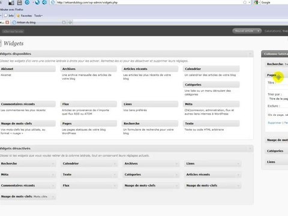This screenshot has width=288, height=216.
Task: Open the dropdown arrow on 'Nouvel article'
Action: tap(259, 31)
